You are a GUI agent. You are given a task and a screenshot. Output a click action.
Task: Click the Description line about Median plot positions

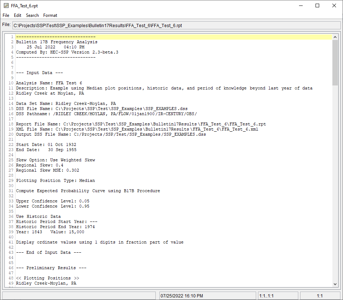tap(164, 88)
